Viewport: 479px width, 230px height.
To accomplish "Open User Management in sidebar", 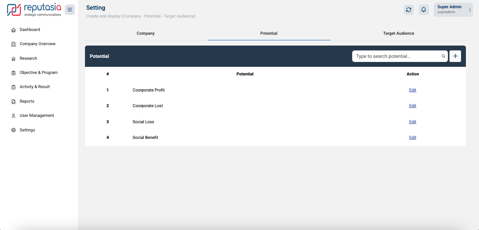I will click(x=37, y=116).
